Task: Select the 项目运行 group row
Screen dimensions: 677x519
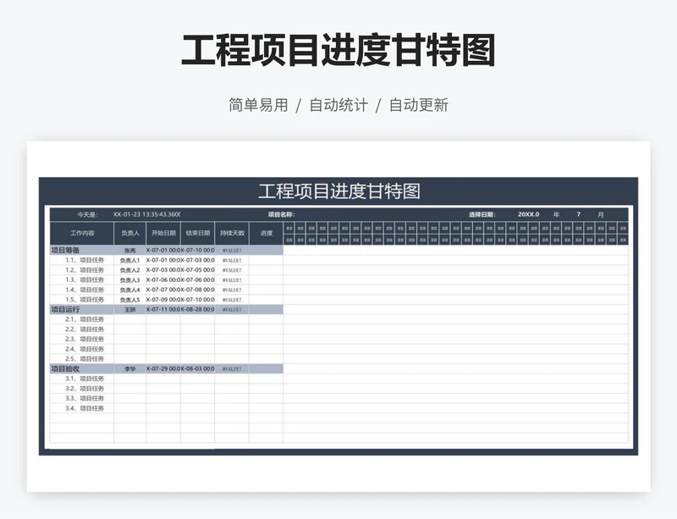Action: coord(167,309)
